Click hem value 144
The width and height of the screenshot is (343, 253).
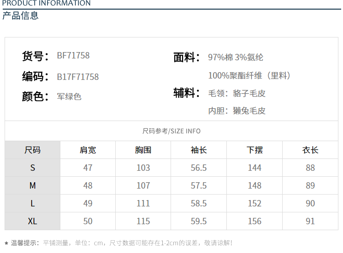click(254, 168)
